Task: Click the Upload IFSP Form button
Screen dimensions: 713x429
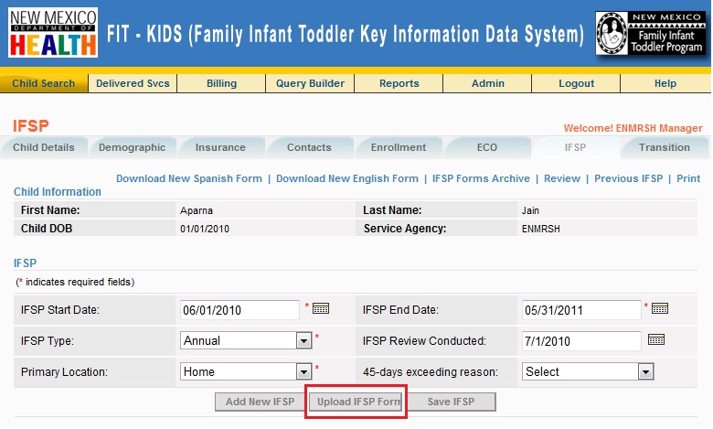Action: click(x=356, y=402)
